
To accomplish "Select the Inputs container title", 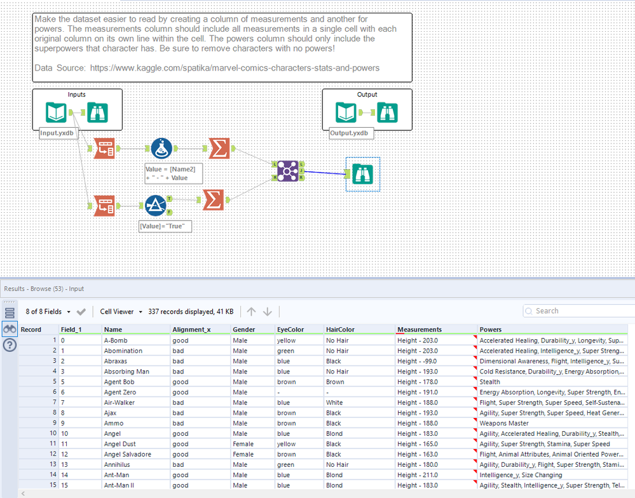I will [76, 94].
